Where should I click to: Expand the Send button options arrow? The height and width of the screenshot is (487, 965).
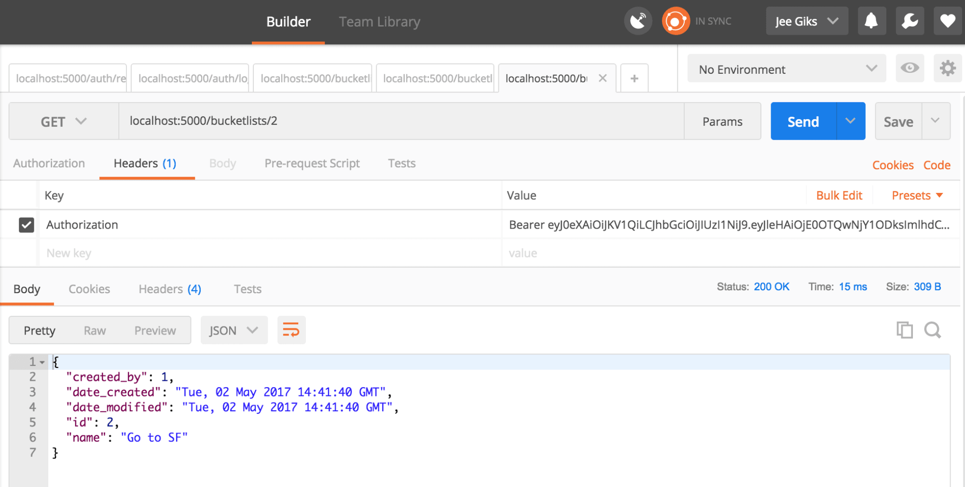click(x=851, y=121)
